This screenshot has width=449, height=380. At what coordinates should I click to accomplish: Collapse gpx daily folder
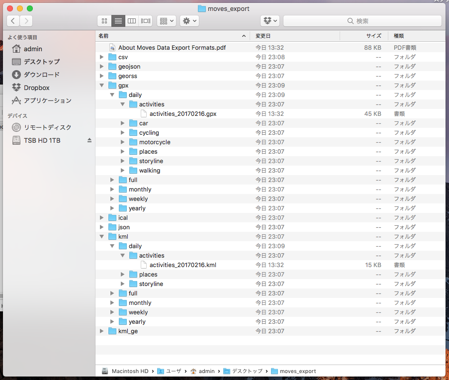tap(112, 95)
